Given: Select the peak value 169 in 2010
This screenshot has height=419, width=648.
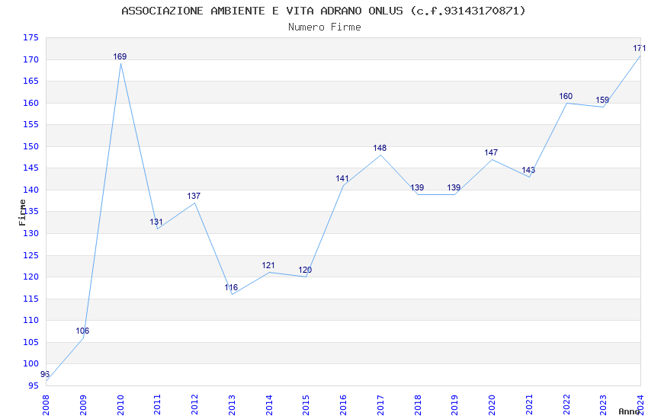Looking at the screenshot, I should pos(120,56).
